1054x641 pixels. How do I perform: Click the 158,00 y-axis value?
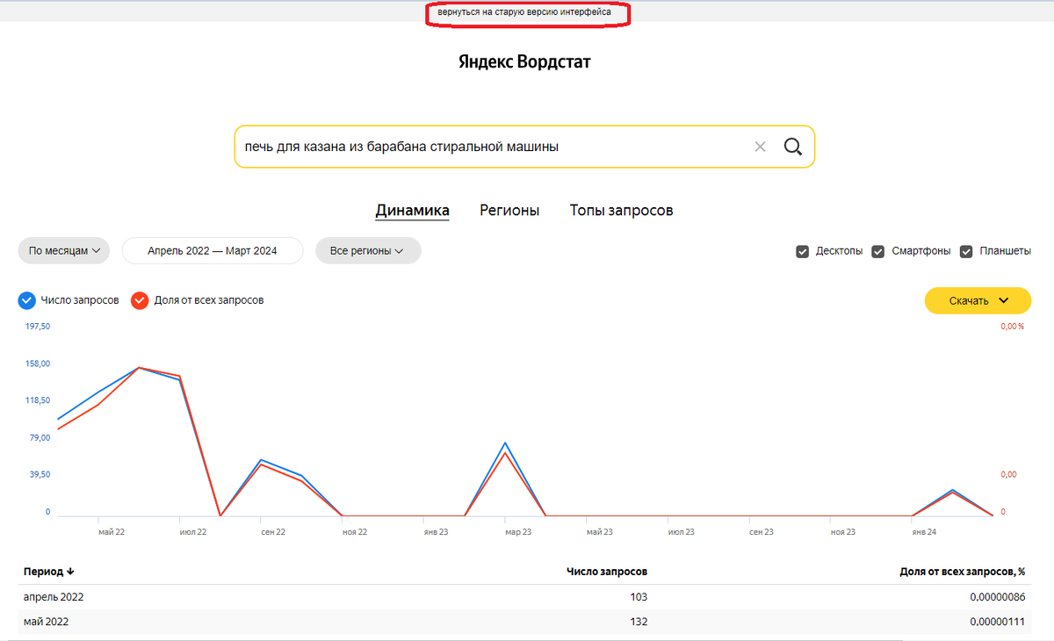pyautogui.click(x=36, y=364)
